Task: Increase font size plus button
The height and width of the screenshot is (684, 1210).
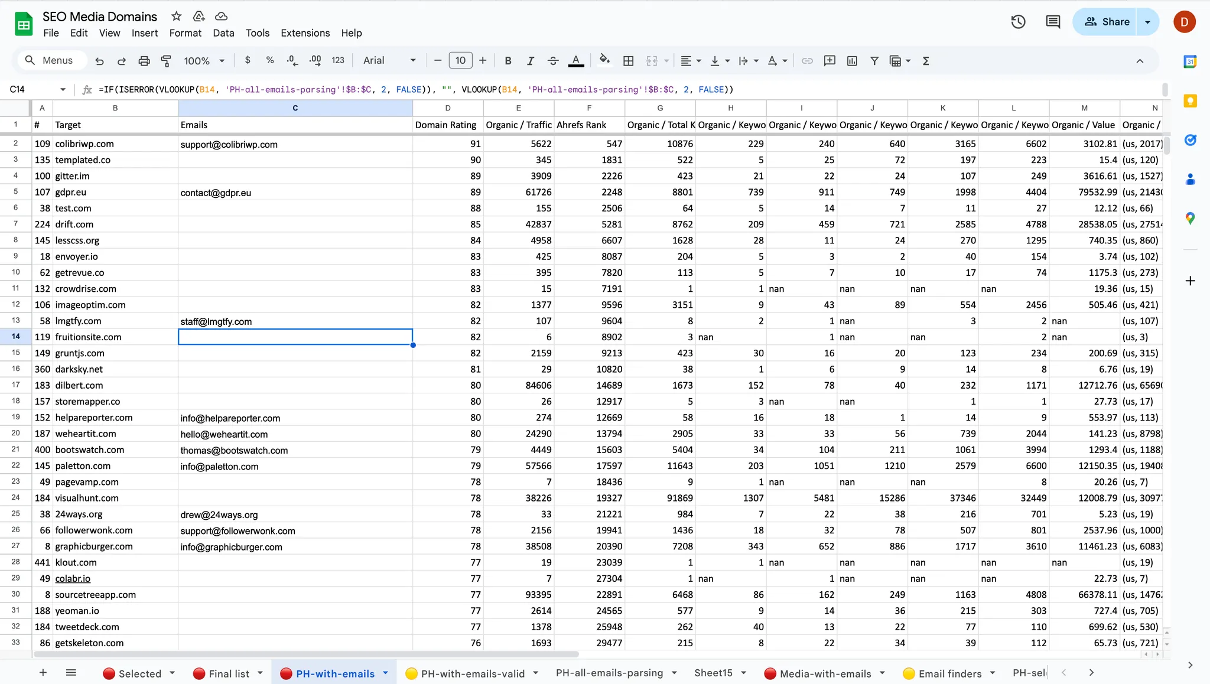Action: coord(483,60)
